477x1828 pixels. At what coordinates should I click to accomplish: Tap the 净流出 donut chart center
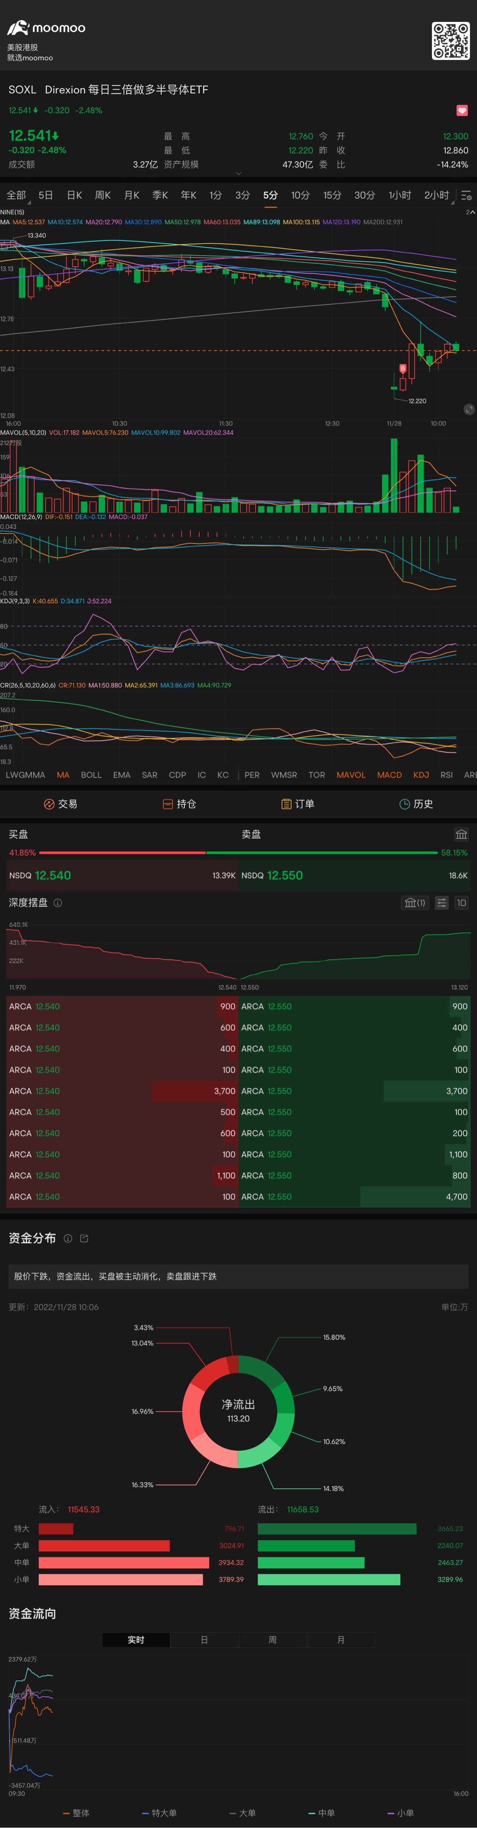click(238, 1411)
